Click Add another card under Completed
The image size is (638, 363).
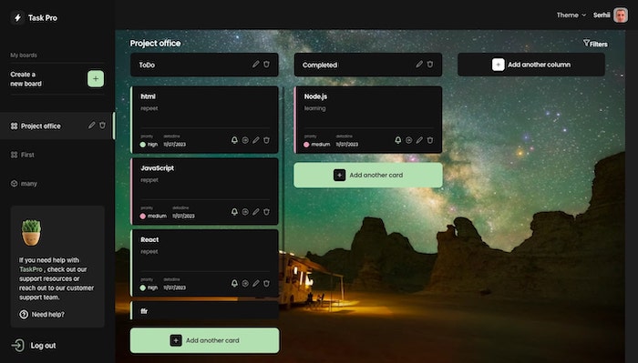pos(368,175)
